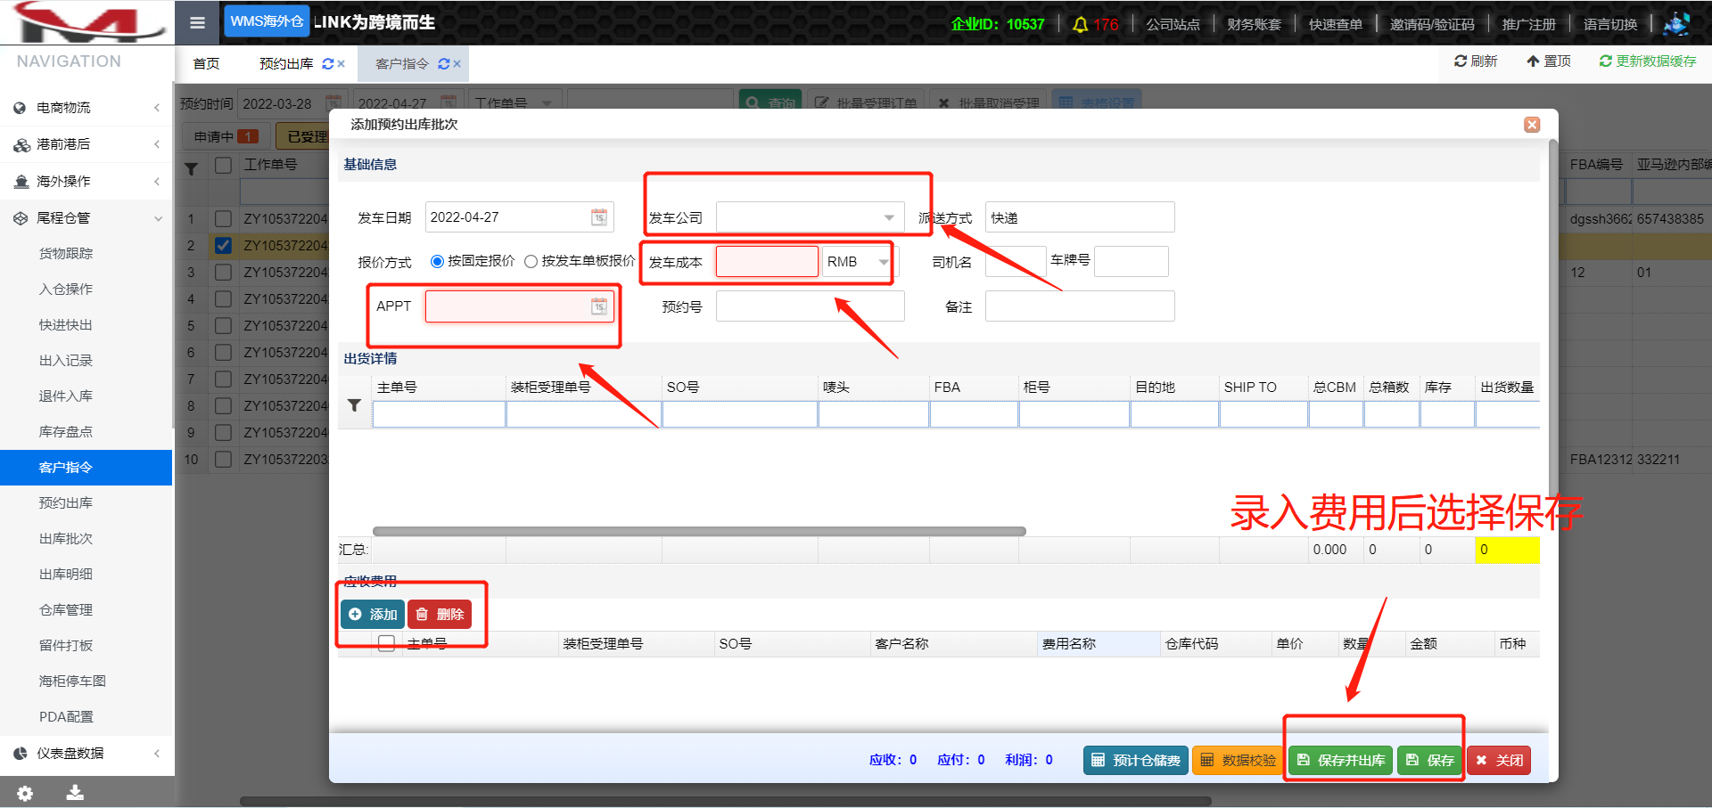Open the RMB currency dropdown
The image size is (1712, 808).
pyautogui.click(x=883, y=262)
